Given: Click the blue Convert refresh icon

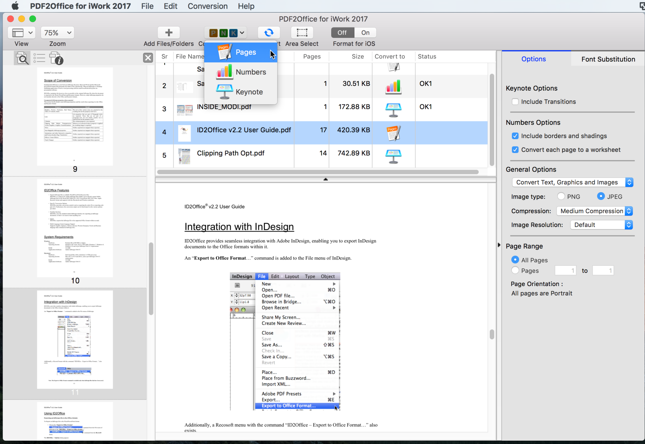Looking at the screenshot, I should click(269, 33).
